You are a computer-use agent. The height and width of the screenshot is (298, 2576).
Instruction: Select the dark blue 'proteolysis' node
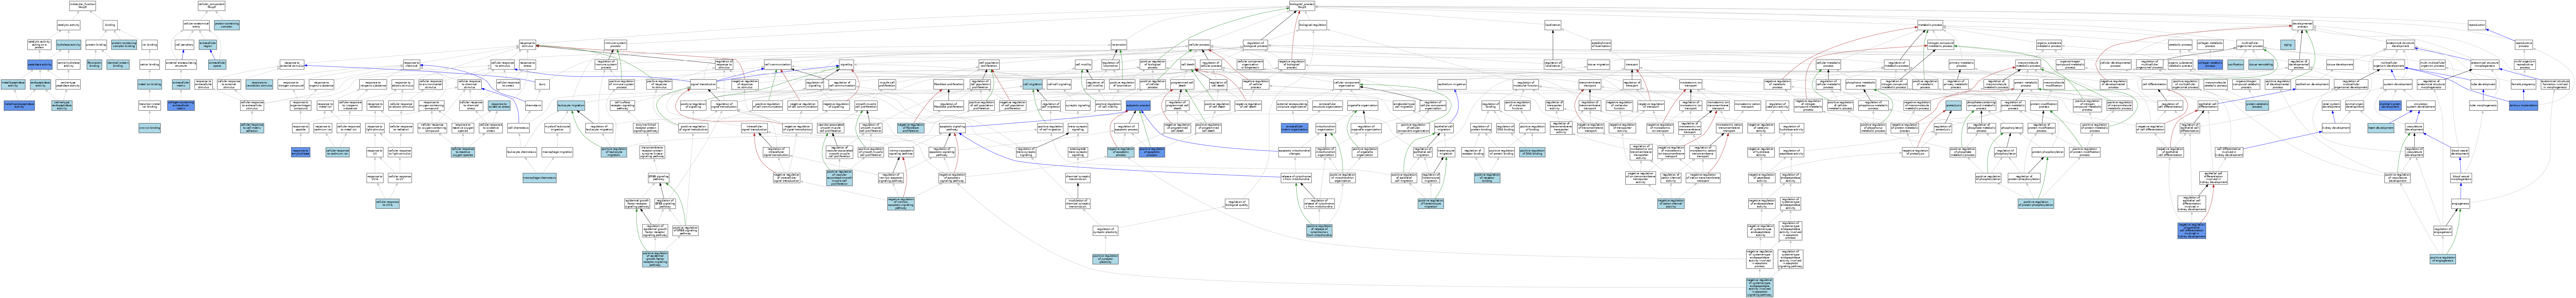(x=1953, y=105)
